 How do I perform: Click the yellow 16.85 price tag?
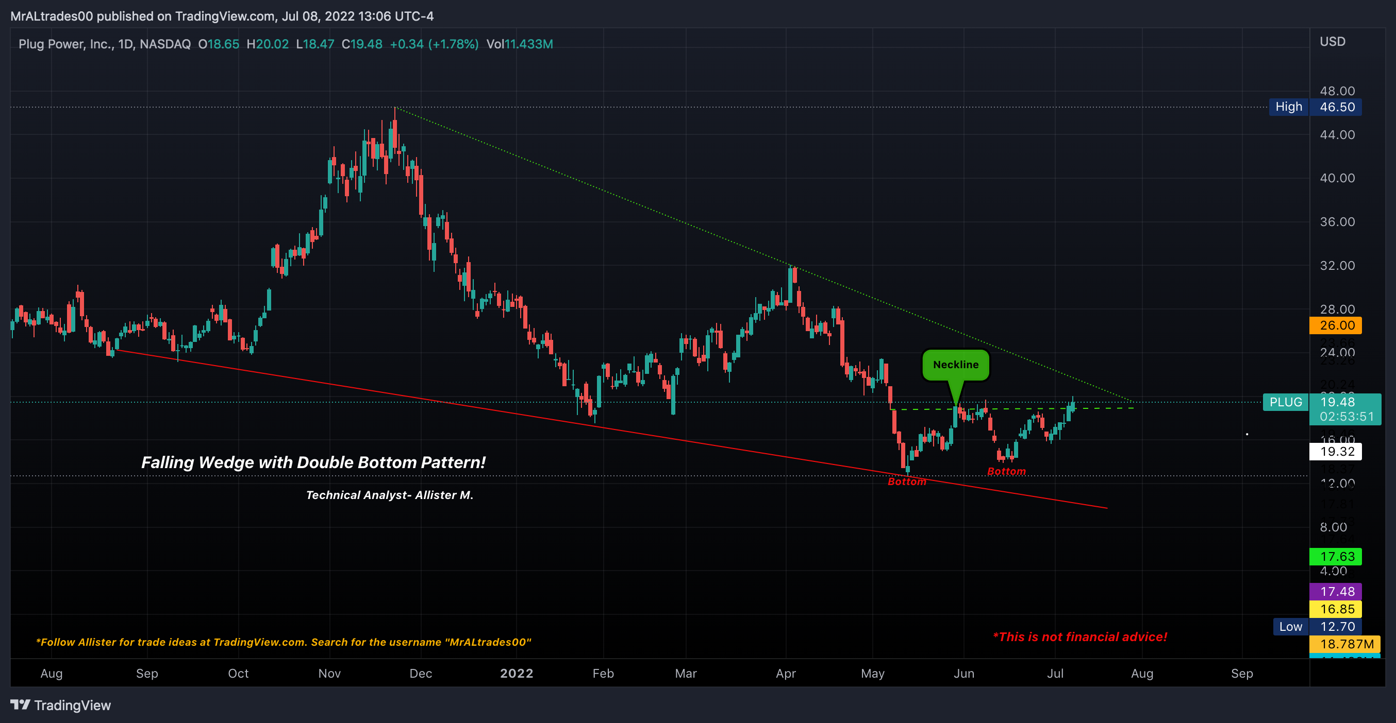point(1336,609)
